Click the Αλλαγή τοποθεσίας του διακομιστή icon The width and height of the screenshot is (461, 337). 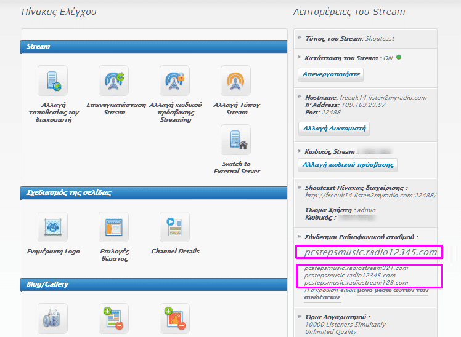click(x=53, y=81)
